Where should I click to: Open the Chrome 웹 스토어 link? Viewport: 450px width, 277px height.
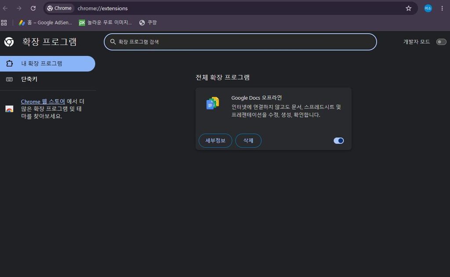point(43,101)
